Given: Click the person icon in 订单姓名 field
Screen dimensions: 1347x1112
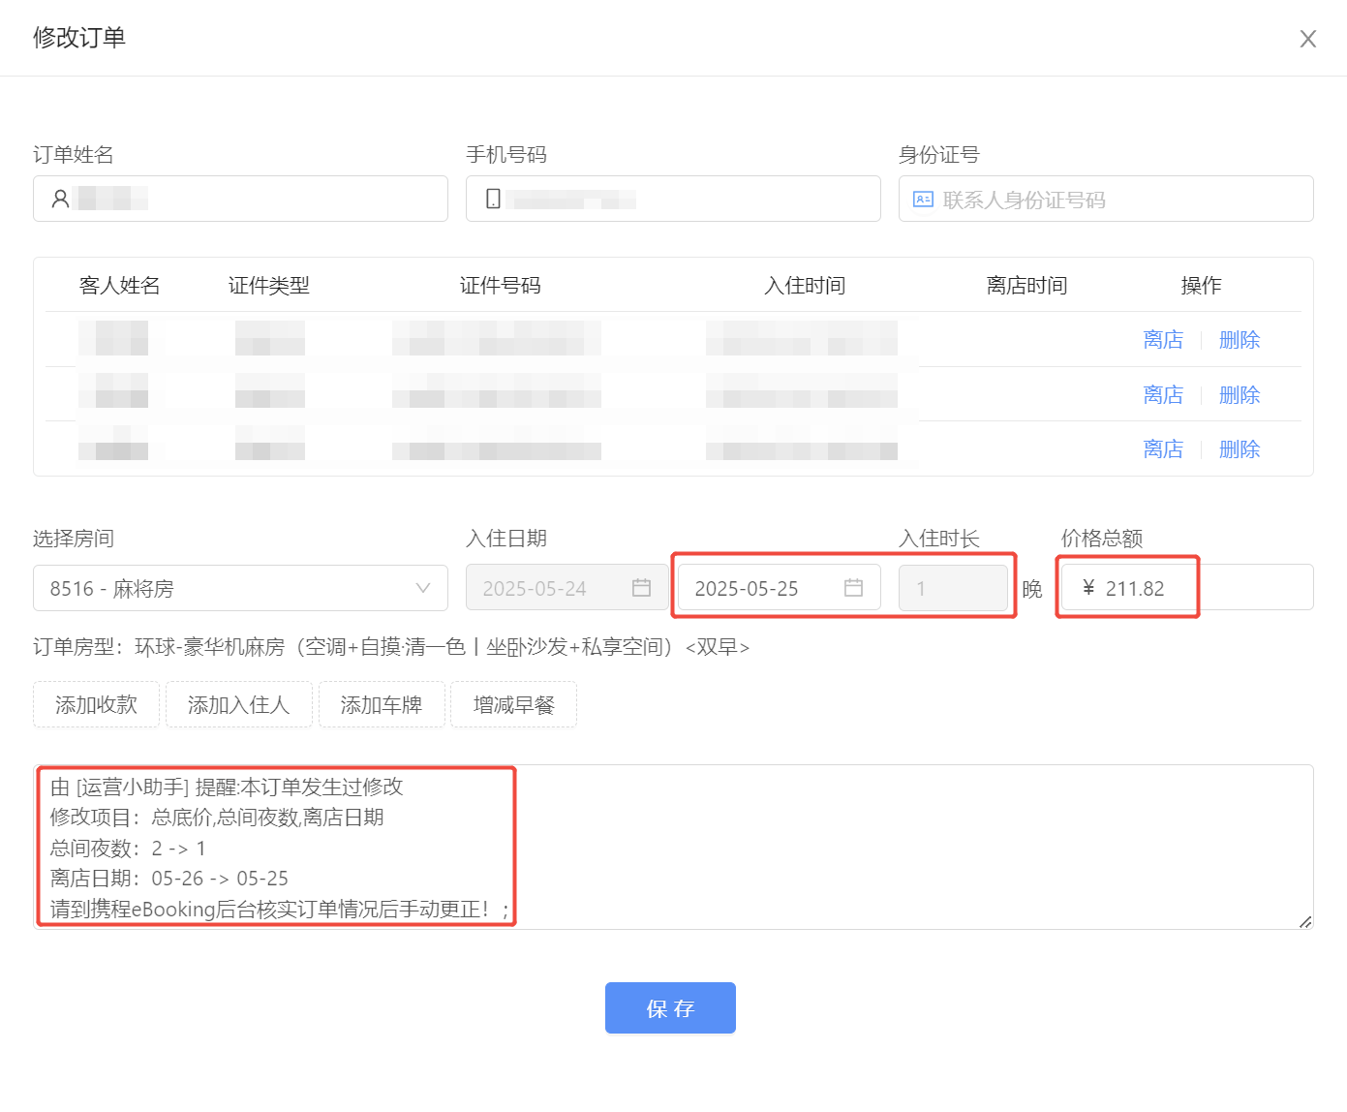Looking at the screenshot, I should click(60, 199).
